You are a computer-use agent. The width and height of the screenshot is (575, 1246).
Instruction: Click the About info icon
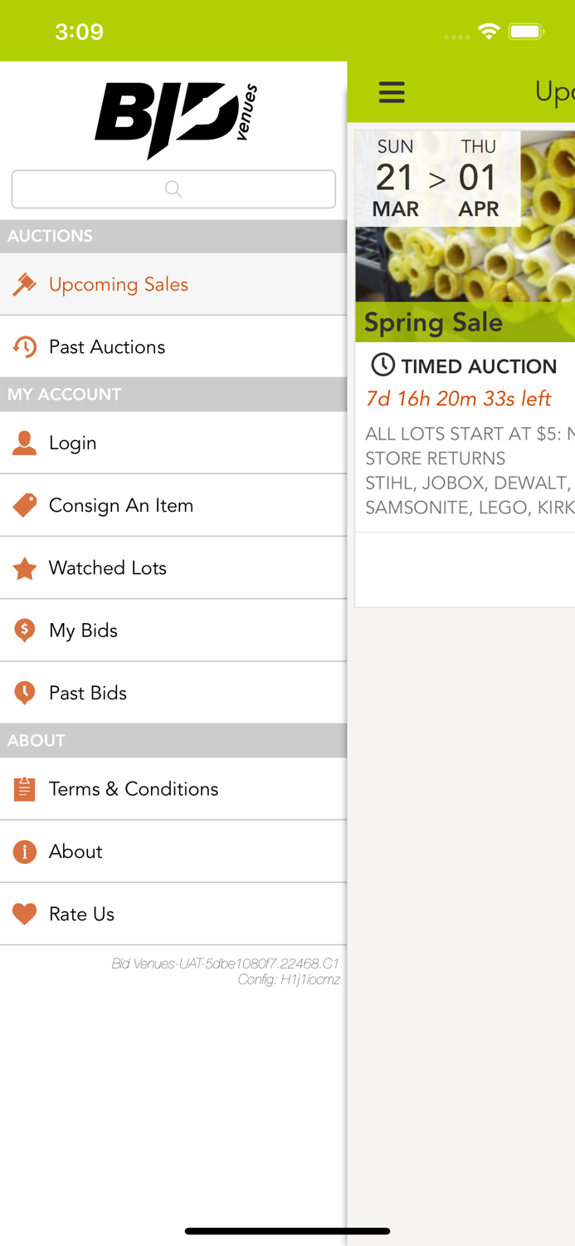24,851
